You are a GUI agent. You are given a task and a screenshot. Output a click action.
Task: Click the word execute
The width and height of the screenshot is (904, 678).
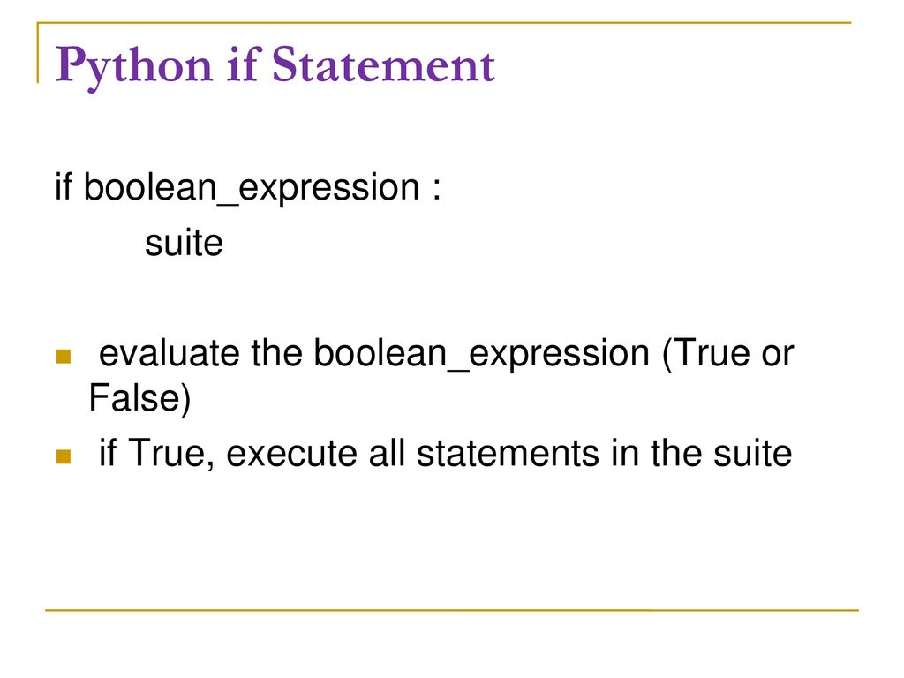click(291, 455)
